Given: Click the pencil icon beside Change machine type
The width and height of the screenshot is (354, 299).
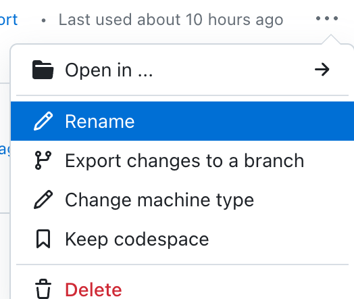Looking at the screenshot, I should 43,200.
